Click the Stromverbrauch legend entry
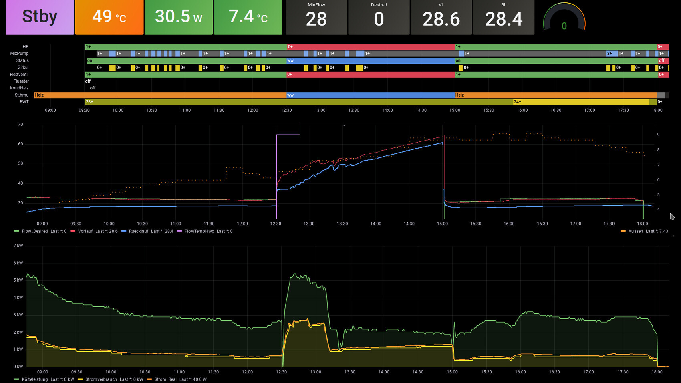 tap(101, 379)
